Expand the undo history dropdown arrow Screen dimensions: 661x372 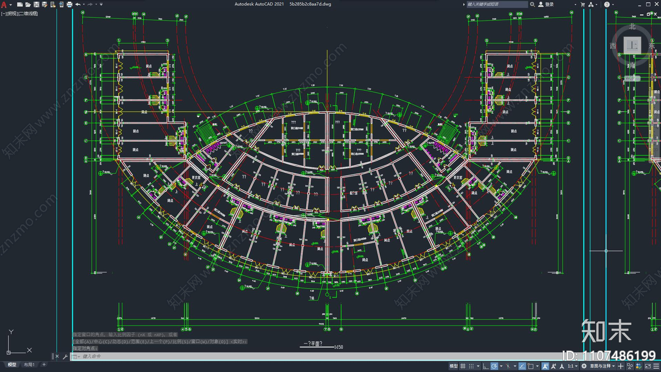[x=84, y=5]
